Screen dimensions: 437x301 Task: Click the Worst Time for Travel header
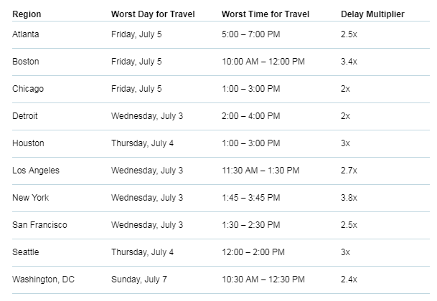pyautogui.click(x=266, y=14)
